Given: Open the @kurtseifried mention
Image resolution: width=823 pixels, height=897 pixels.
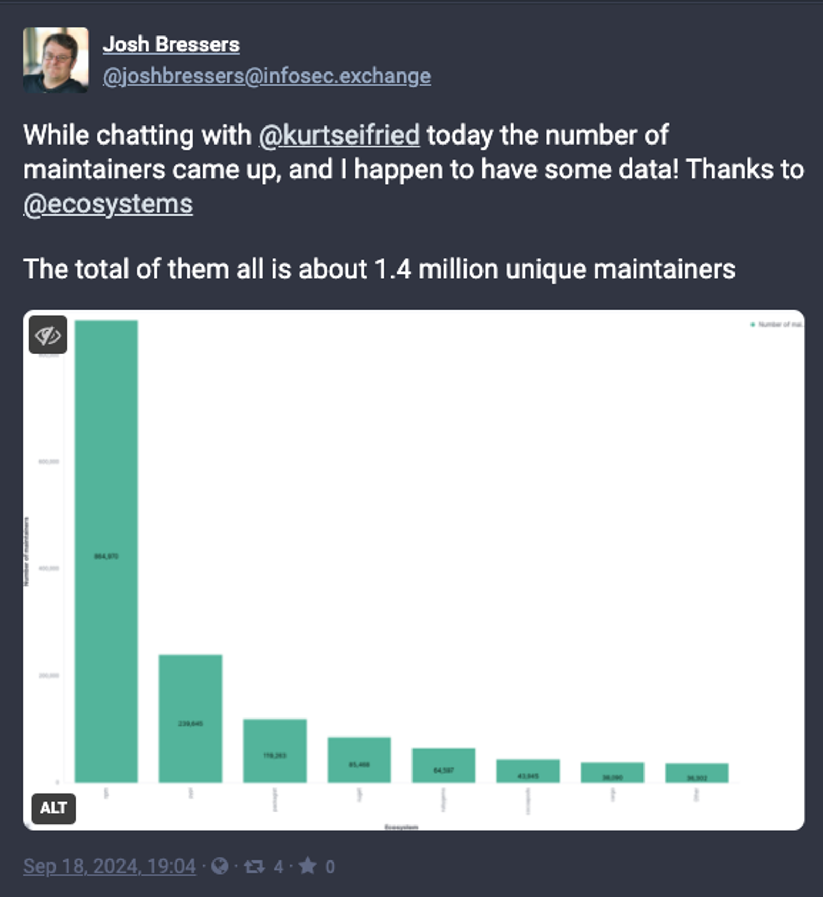Looking at the screenshot, I should pyautogui.click(x=339, y=135).
